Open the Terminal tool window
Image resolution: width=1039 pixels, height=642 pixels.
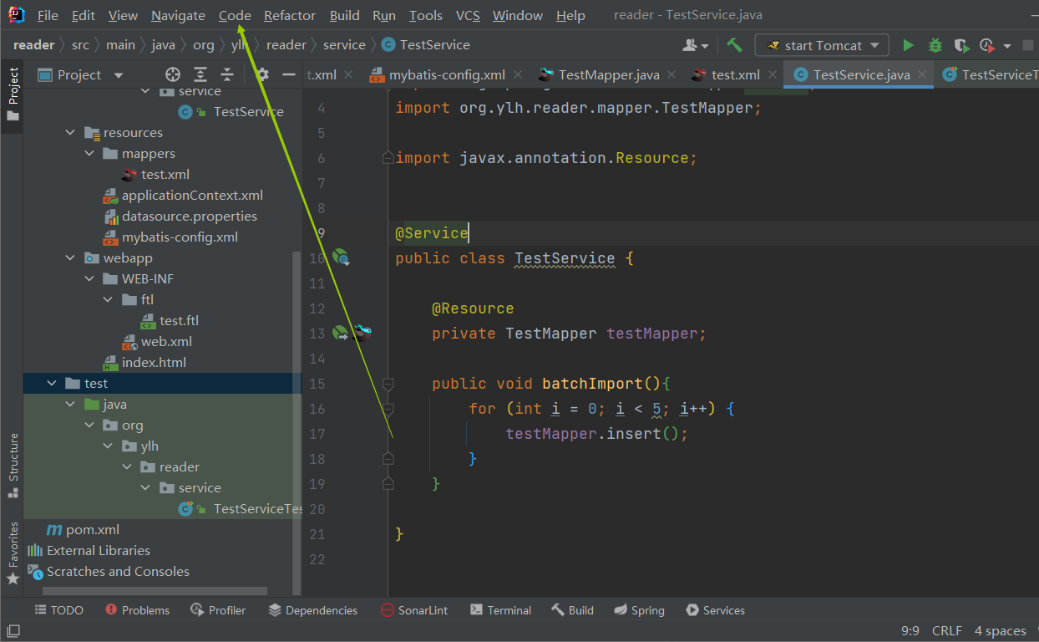(500, 610)
